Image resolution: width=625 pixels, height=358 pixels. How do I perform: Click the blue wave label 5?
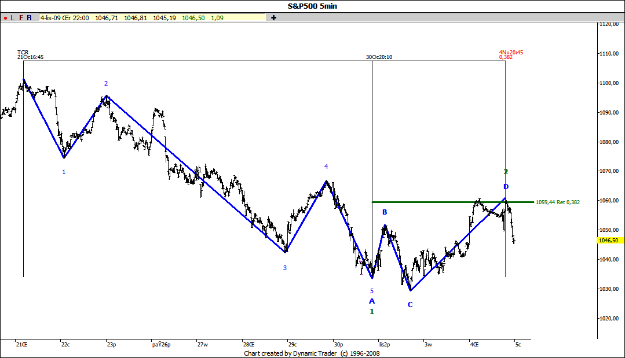click(x=372, y=291)
